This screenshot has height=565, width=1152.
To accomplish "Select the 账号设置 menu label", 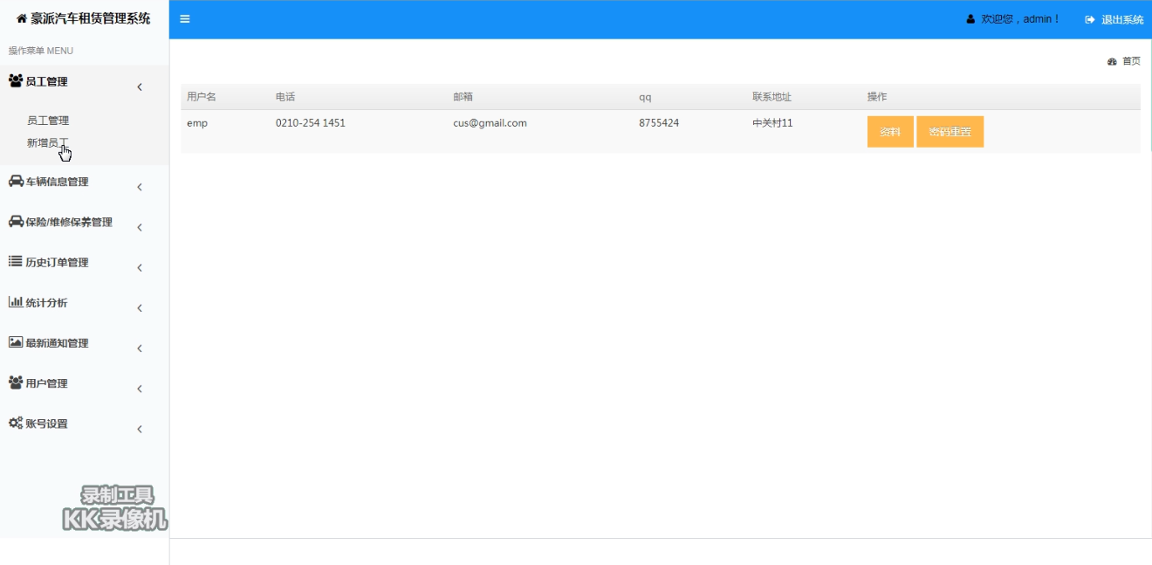I will pos(47,424).
